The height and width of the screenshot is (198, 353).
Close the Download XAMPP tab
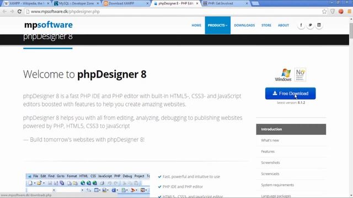[147, 3]
